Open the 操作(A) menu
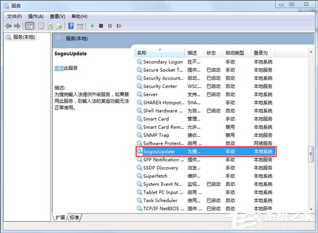 pos(36,16)
